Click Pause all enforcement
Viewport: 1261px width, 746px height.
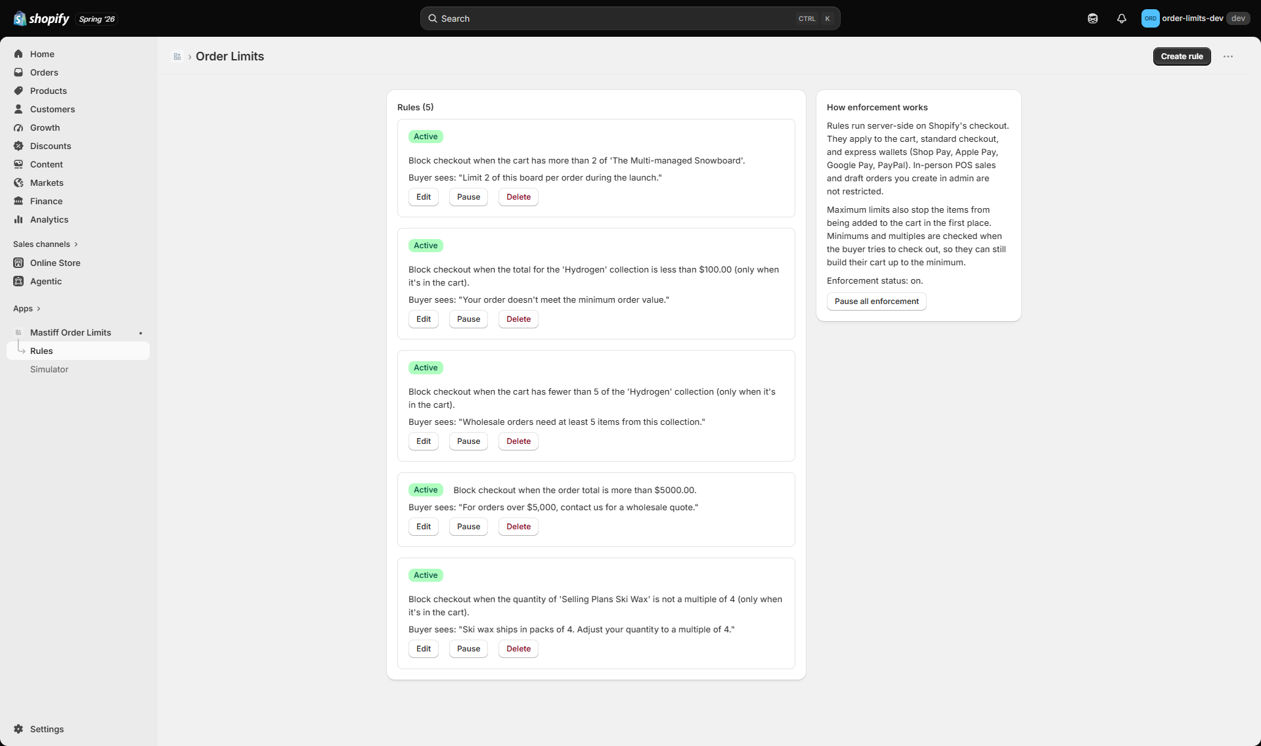(876, 301)
